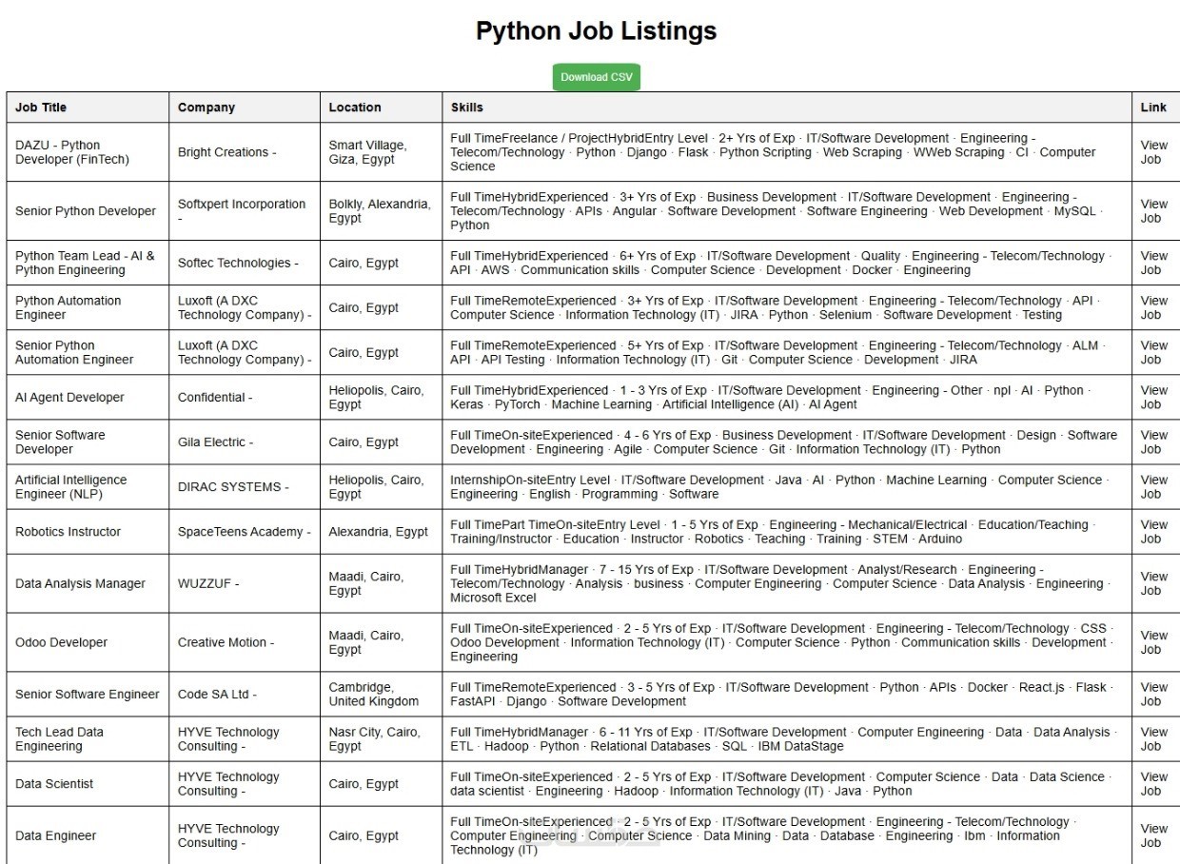Click location cell Cambridge, United Kingdom
Image resolution: width=1180 pixels, height=864 pixels.
(381, 694)
